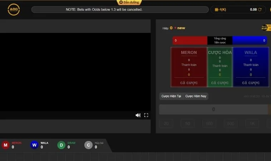The width and height of the screenshot is (271, 161).
Task: Refresh the balance with reload icon
Action: coord(260,10)
